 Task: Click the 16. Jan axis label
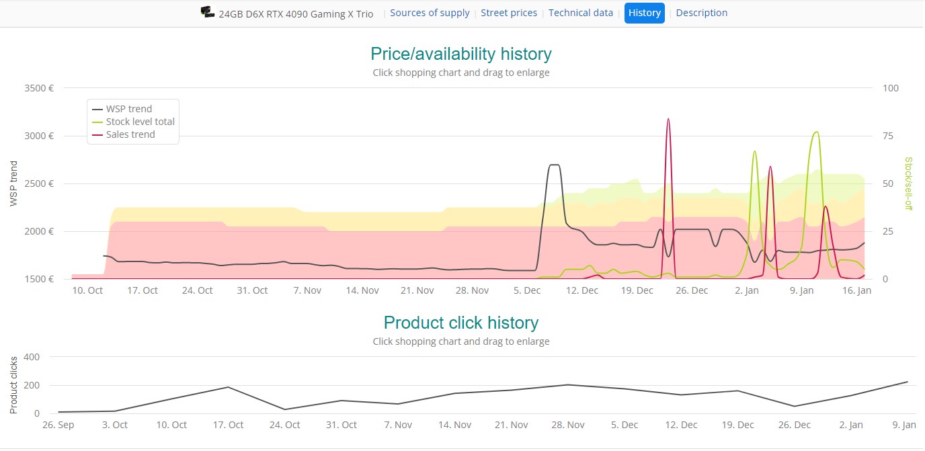[857, 290]
